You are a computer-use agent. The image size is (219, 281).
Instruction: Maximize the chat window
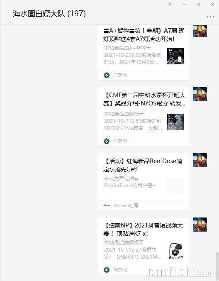click(x=198, y=5)
